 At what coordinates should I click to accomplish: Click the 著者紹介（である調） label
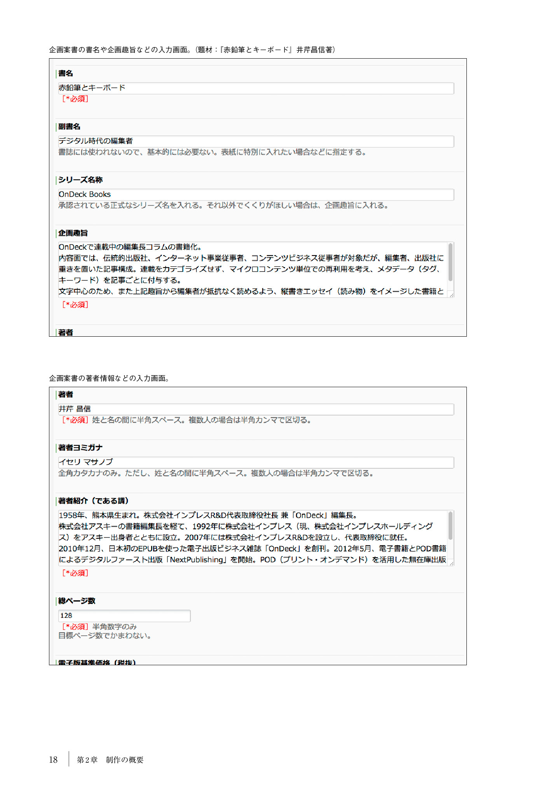pyautogui.click(x=94, y=501)
